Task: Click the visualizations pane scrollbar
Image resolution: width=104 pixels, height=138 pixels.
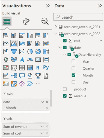Action: coord(51,98)
